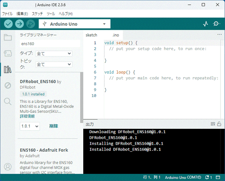225x181 pixels.
Task: Toggle the output auto-scroll lock icon
Action: (219, 124)
